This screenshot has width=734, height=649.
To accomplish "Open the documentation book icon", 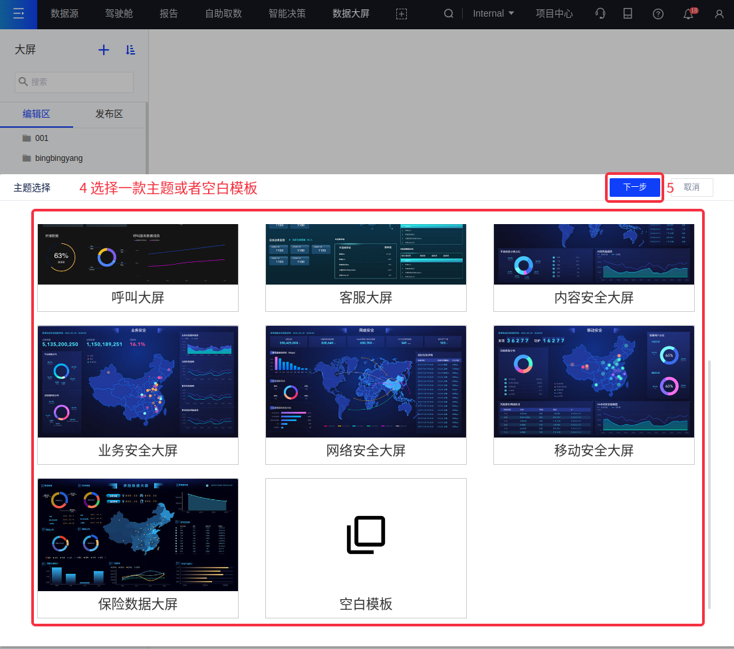I will 628,13.
